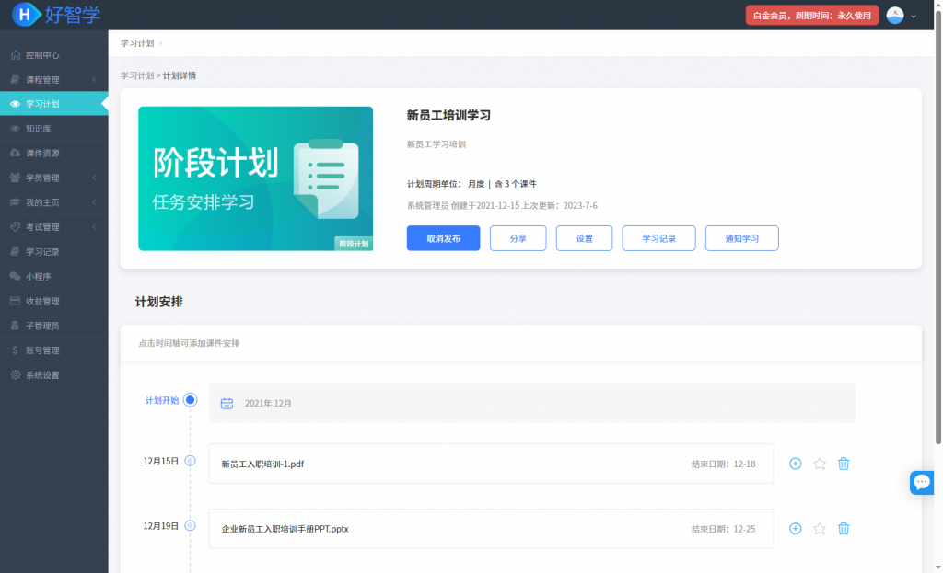943x573 pixels.
Task: Click the 学习计划 breadcrumb link
Action: pos(137,75)
